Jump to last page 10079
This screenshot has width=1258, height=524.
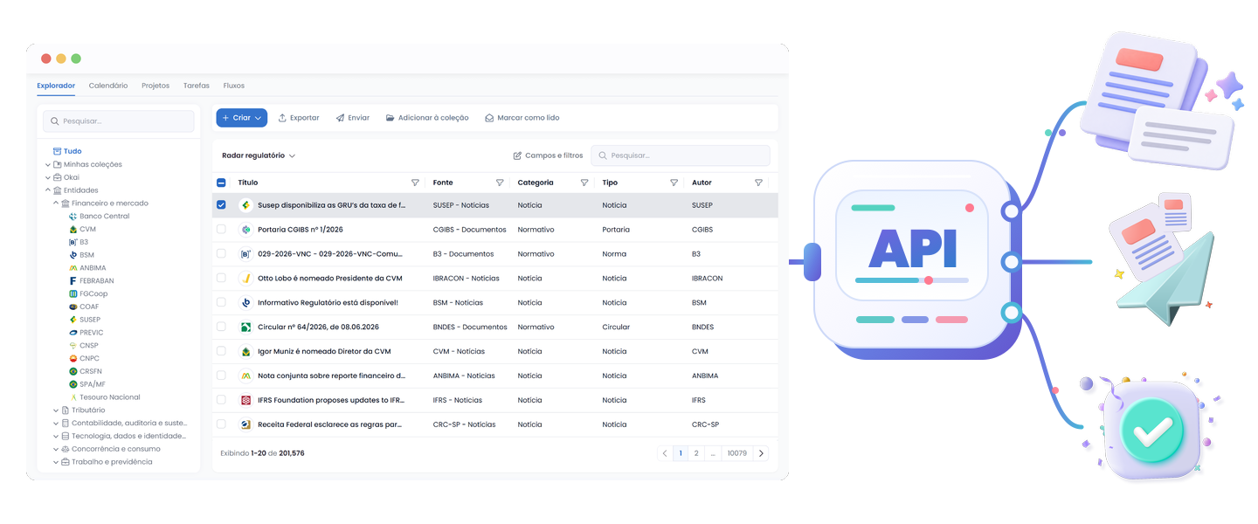point(737,453)
